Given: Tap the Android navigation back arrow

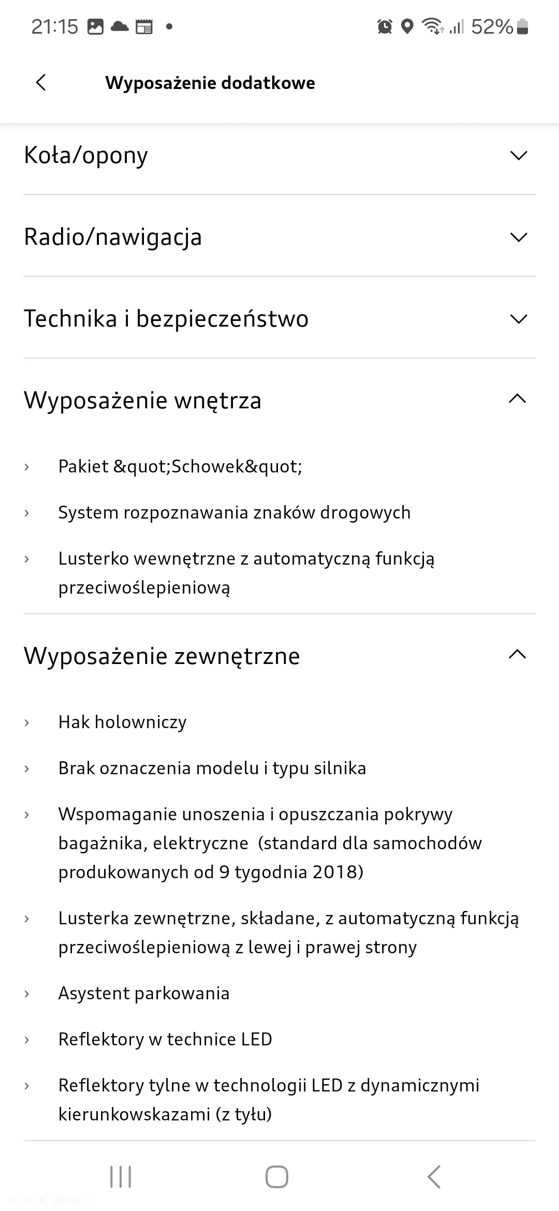Looking at the screenshot, I should pos(434,1176).
